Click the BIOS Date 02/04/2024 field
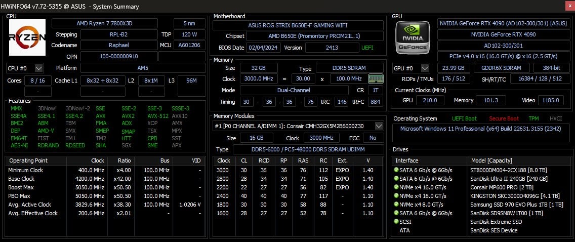Image resolution: width=575 pixels, height=242 pixels. (x=264, y=48)
